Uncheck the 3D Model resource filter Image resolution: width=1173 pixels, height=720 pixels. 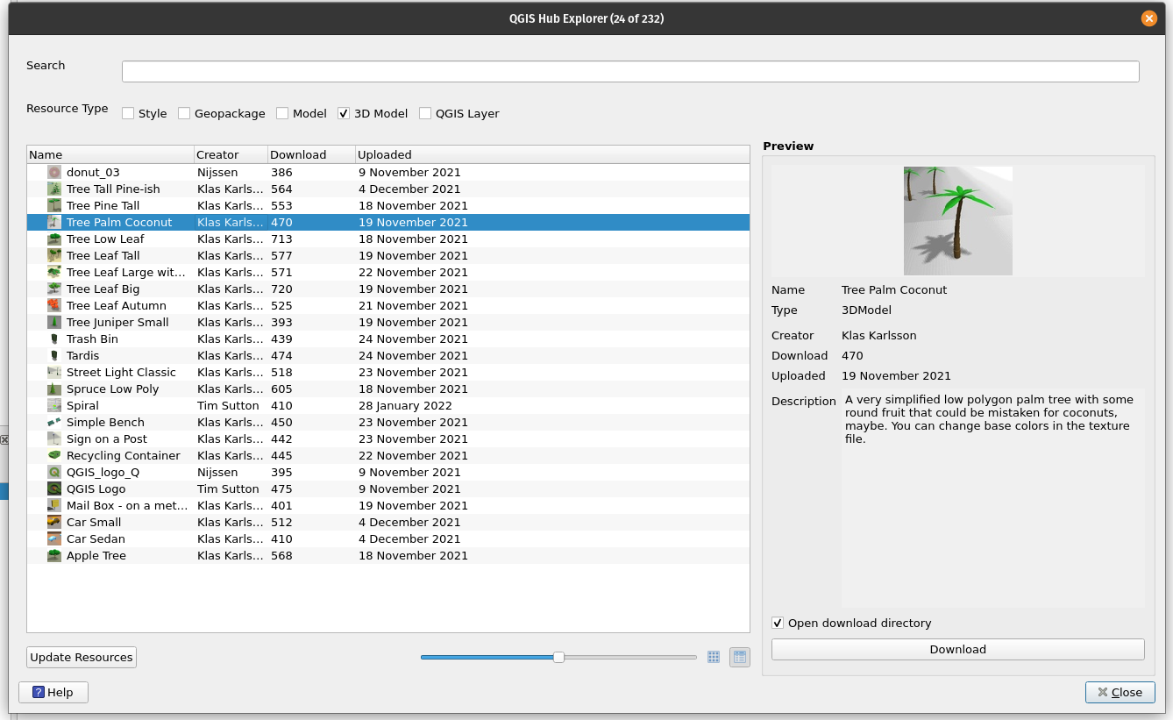pos(344,113)
